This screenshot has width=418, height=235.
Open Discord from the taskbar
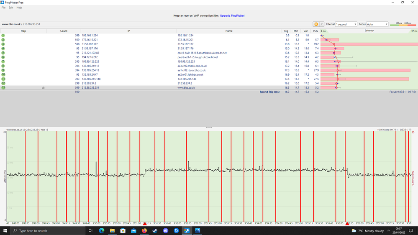pos(166,230)
